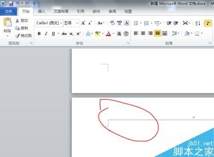214x157 pixels.
Task: Open highlight color dropdown arrow
Action: [x=103, y=34]
